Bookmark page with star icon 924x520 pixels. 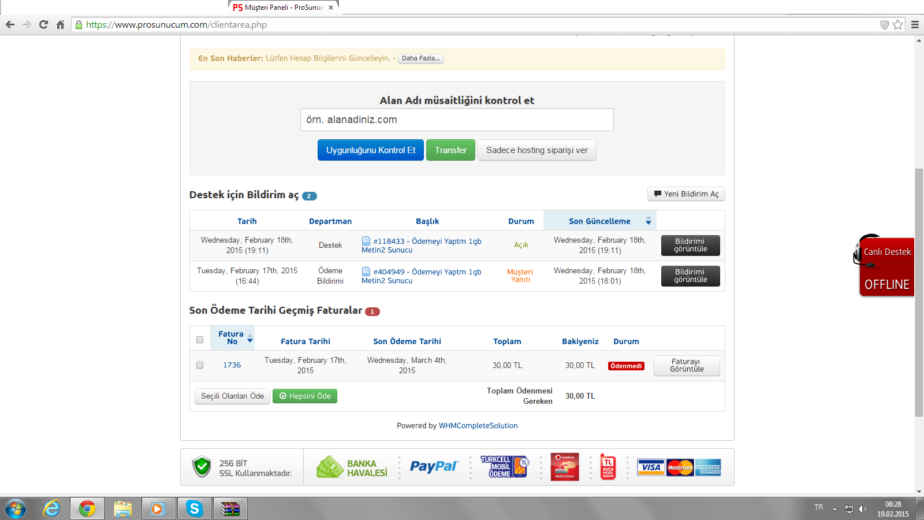coord(897,25)
